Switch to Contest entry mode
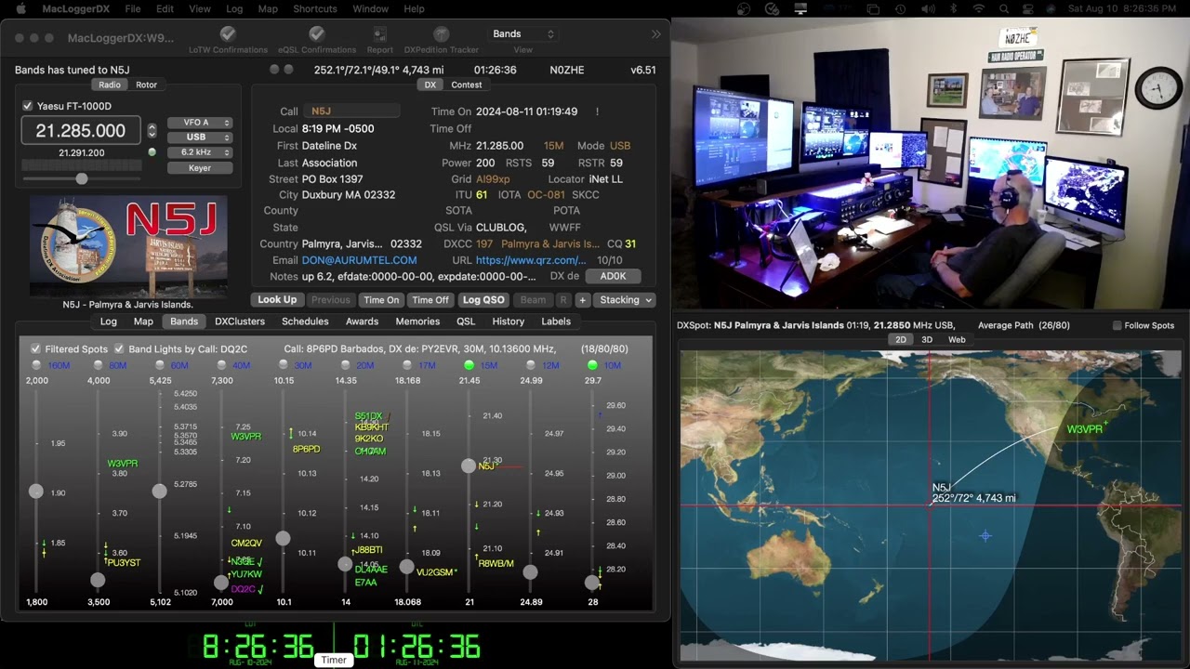 [x=467, y=85]
